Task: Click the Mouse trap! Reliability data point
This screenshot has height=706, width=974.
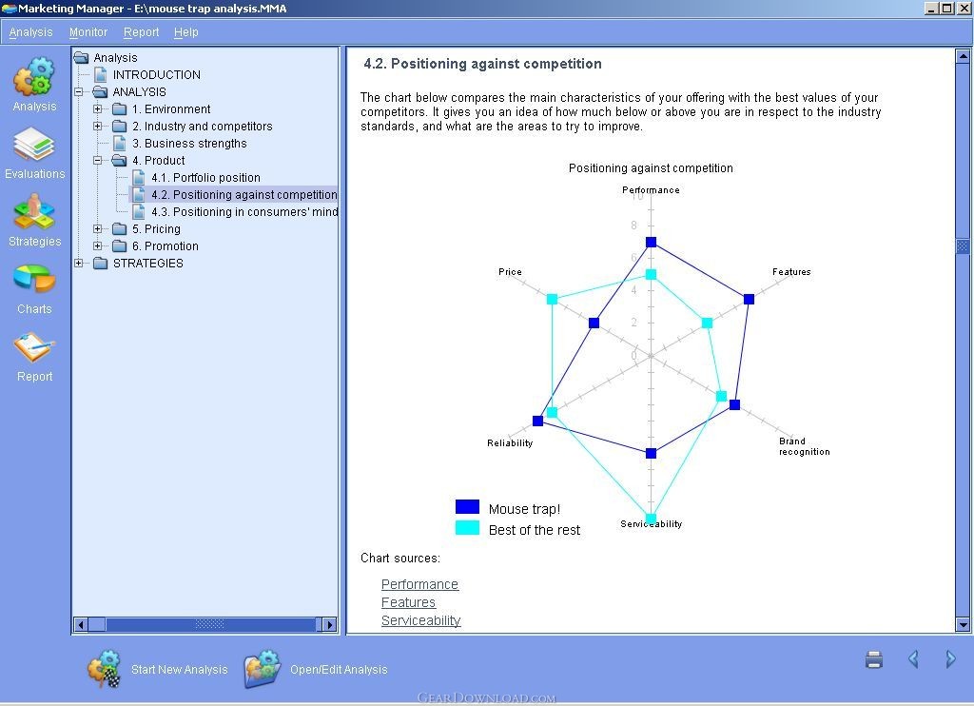Action: click(x=538, y=421)
